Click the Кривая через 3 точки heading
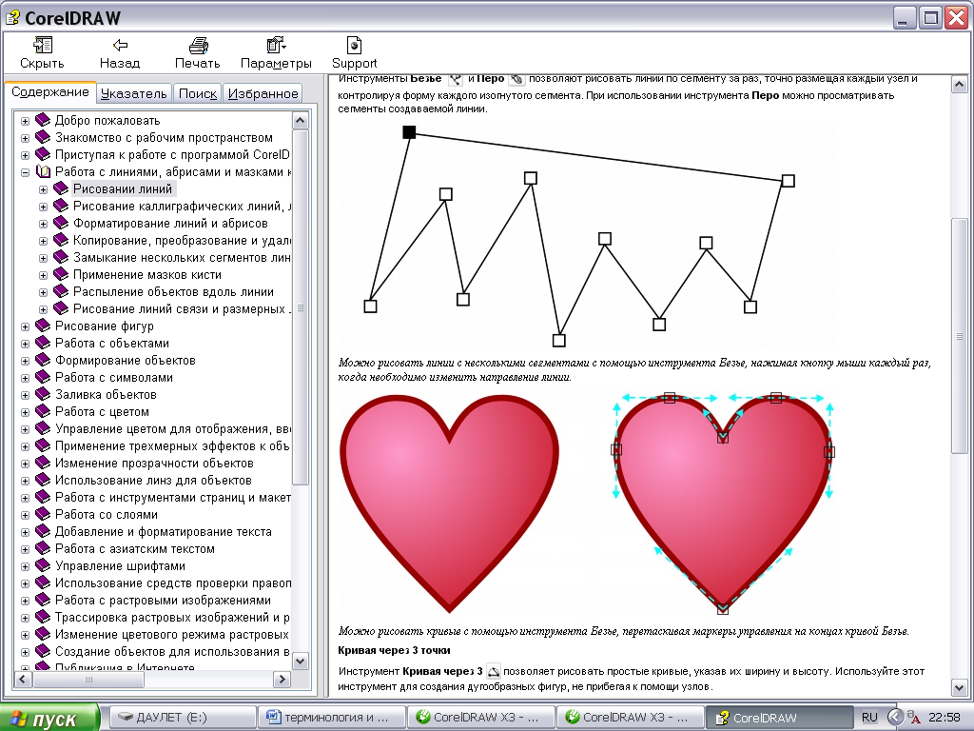Image resolution: width=974 pixels, height=731 pixels. click(x=395, y=650)
